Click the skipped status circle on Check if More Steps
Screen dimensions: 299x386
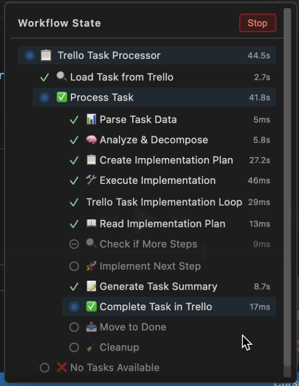coord(74,244)
